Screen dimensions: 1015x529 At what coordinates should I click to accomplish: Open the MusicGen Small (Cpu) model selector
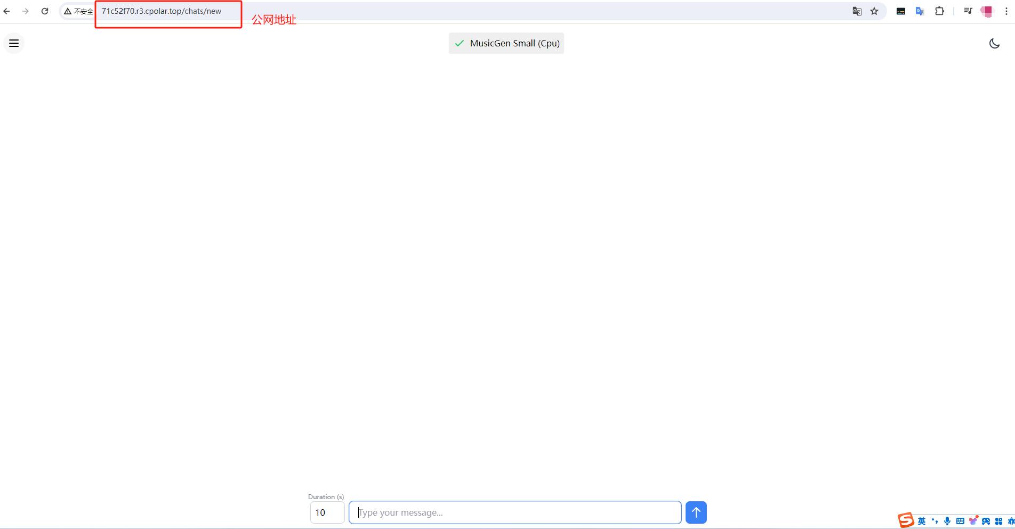506,43
